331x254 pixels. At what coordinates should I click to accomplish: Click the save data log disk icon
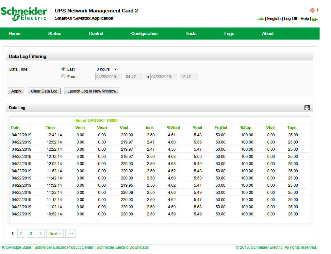point(307,108)
